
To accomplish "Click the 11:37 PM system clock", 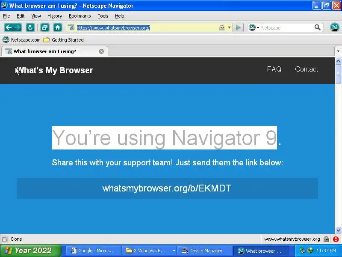I will pyautogui.click(x=326, y=251).
